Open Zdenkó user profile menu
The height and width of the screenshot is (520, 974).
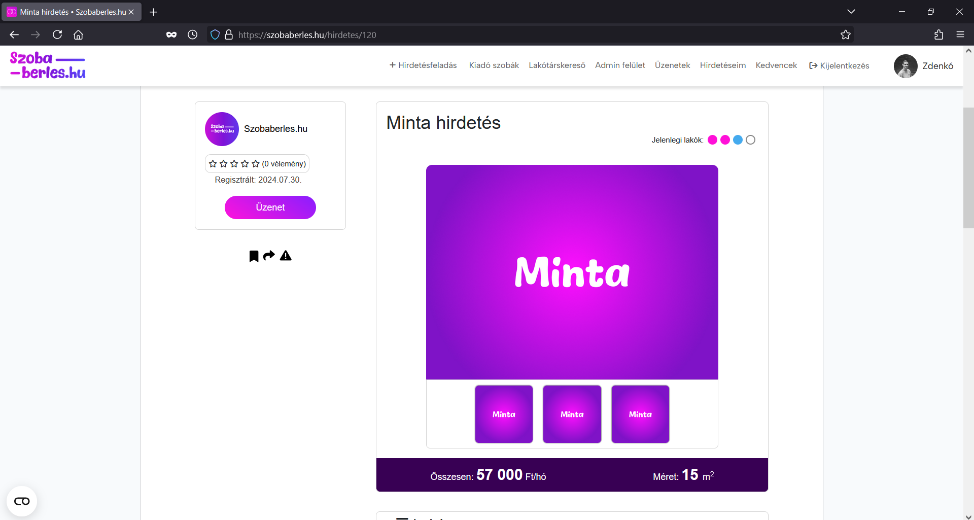coord(923,66)
